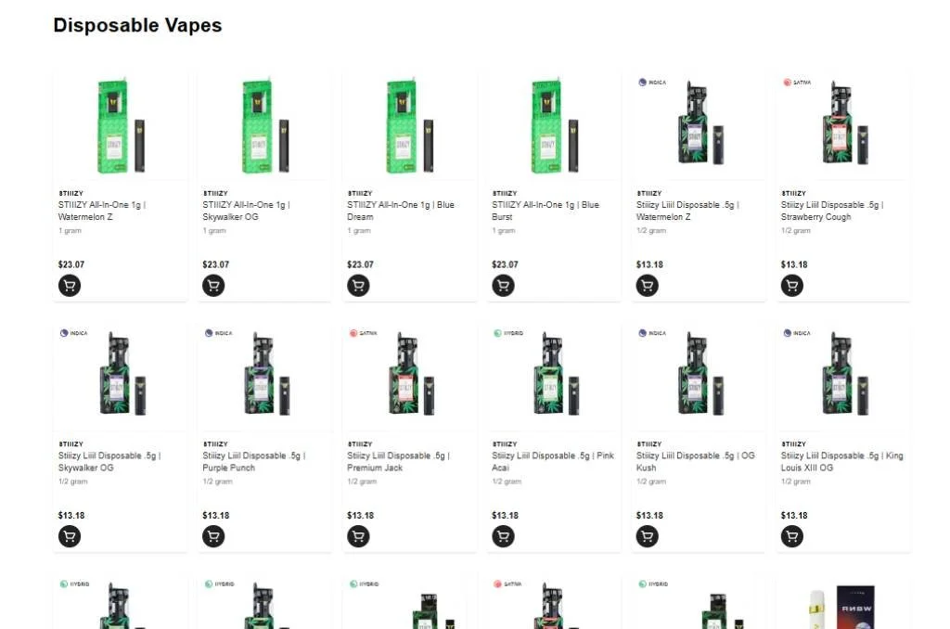Viewport: 950px width, 629px height.
Task: Add Watermelon Z All-In-One 1g to cart
Action: (69, 286)
